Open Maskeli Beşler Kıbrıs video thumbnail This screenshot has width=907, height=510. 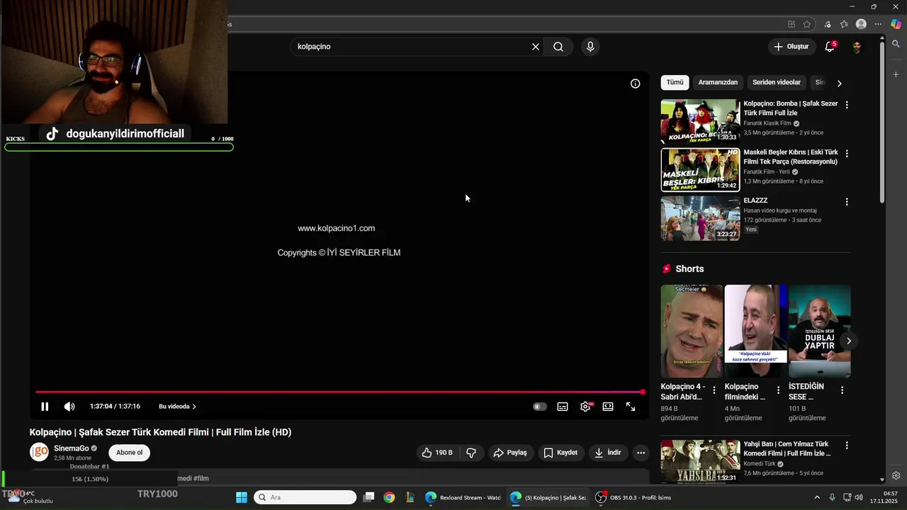[x=700, y=170]
